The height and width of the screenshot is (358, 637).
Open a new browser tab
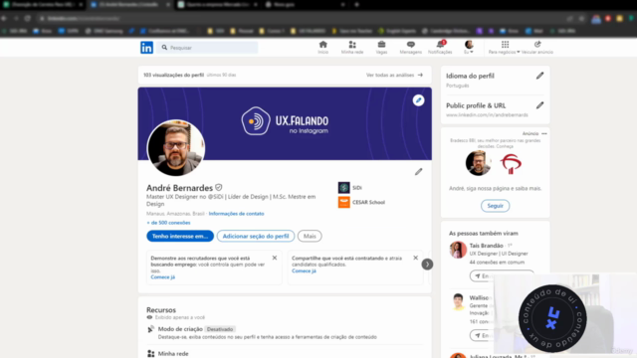(x=356, y=4)
